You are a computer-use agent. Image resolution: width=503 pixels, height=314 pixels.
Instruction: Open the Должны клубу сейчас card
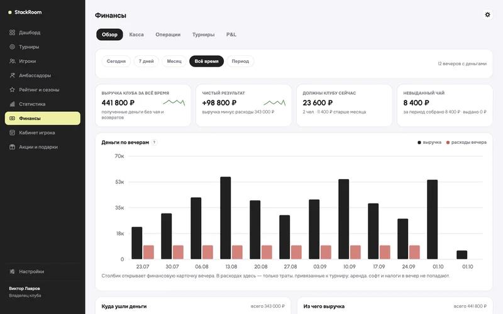pyautogui.click(x=344, y=106)
